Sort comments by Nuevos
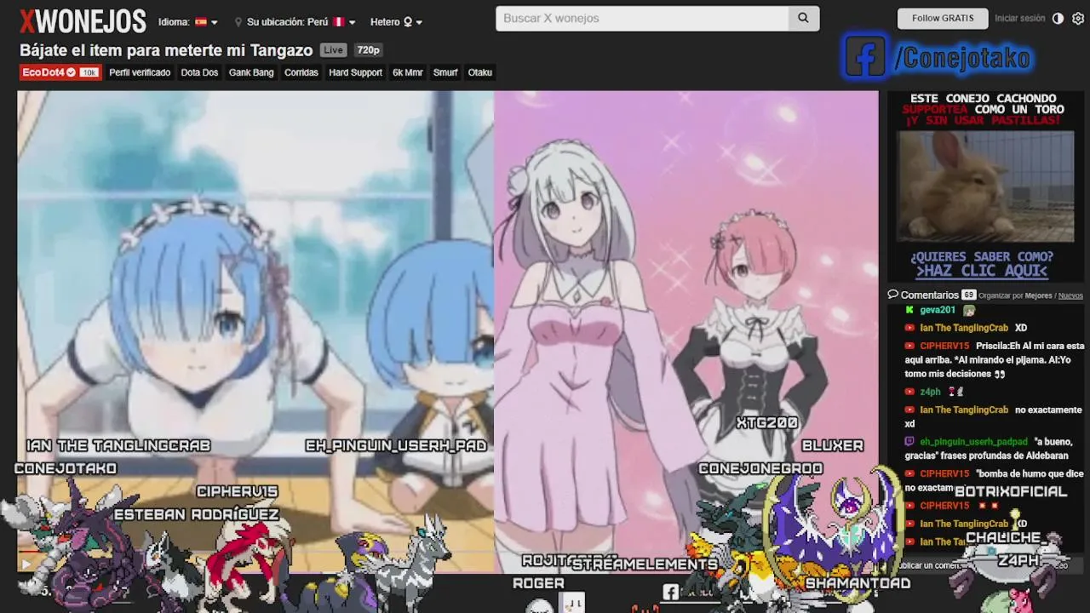This screenshot has height=613, width=1090. pyautogui.click(x=1070, y=295)
